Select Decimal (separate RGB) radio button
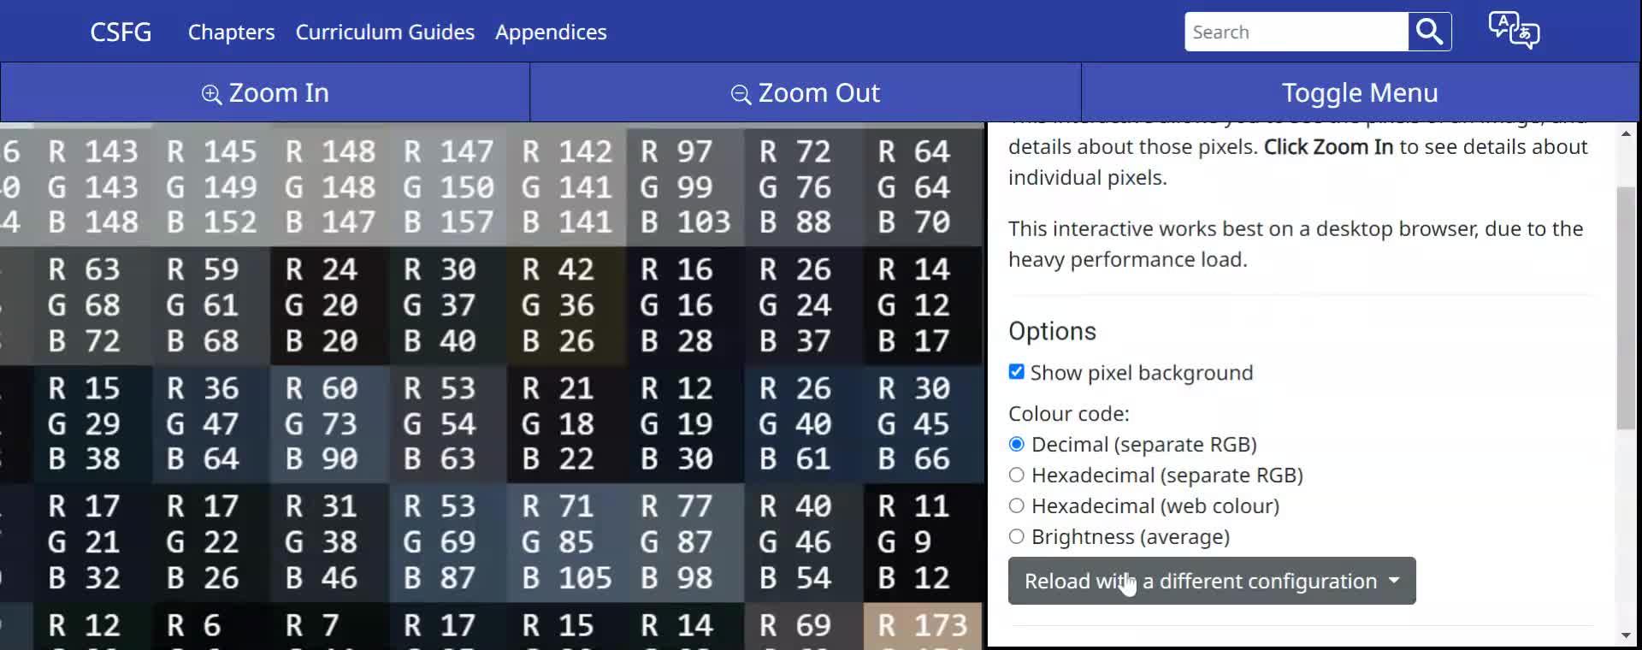The width and height of the screenshot is (1642, 650). (1017, 444)
